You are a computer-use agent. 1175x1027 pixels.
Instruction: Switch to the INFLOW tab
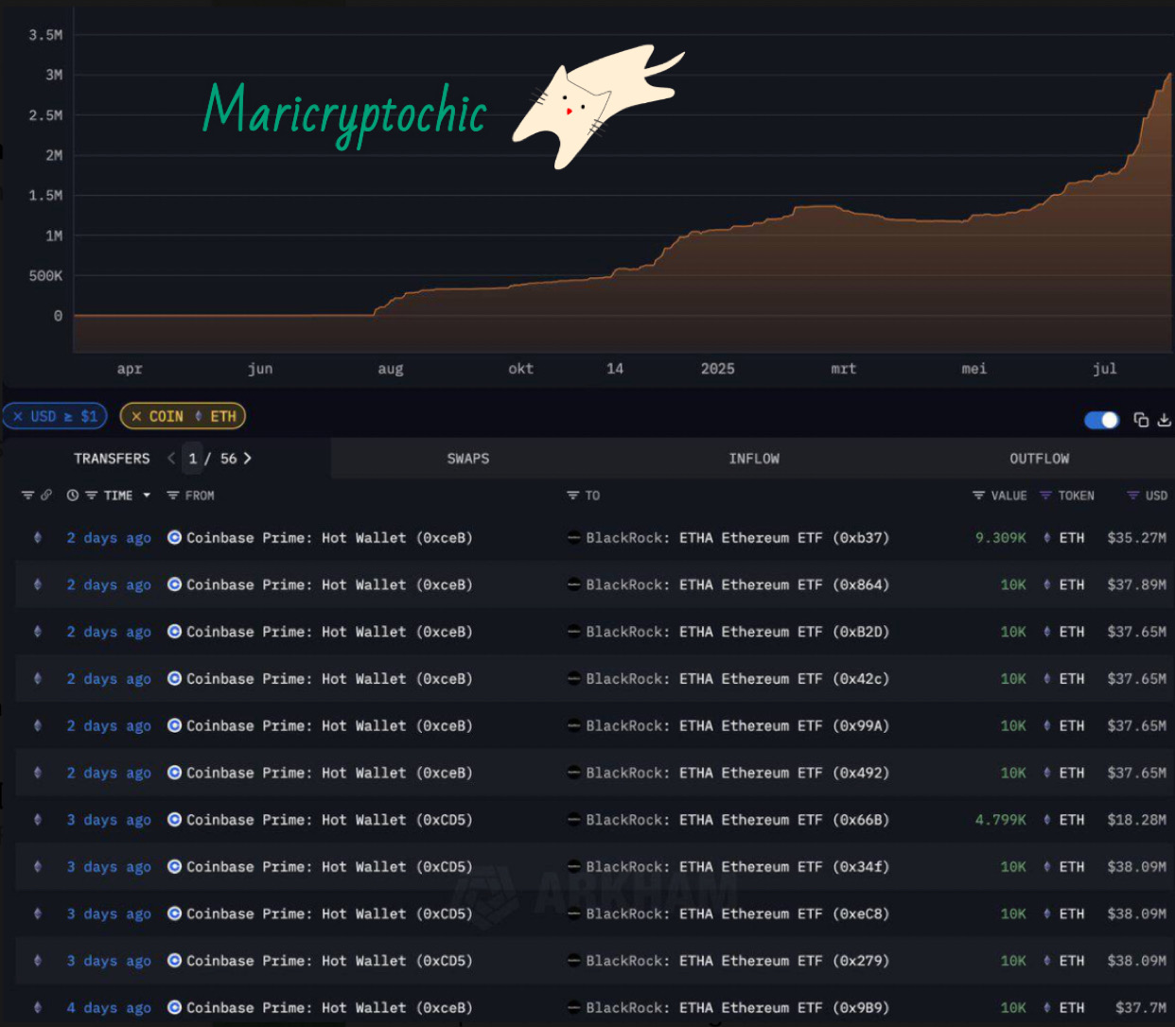click(754, 459)
